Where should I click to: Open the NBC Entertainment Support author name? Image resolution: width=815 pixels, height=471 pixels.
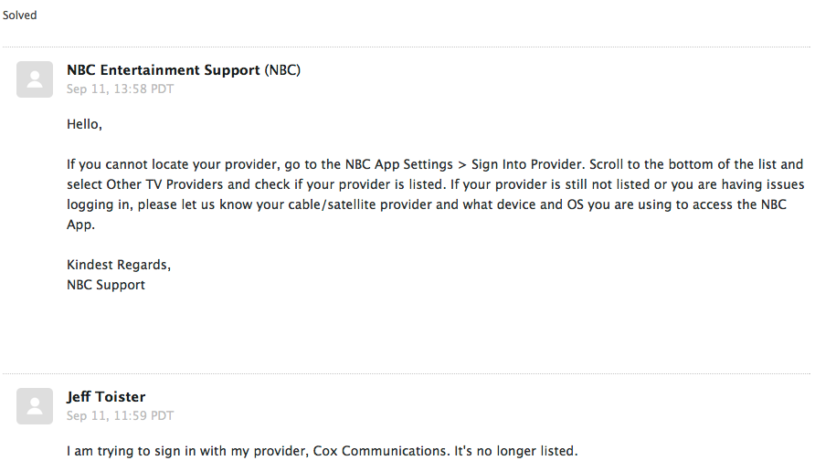[164, 70]
